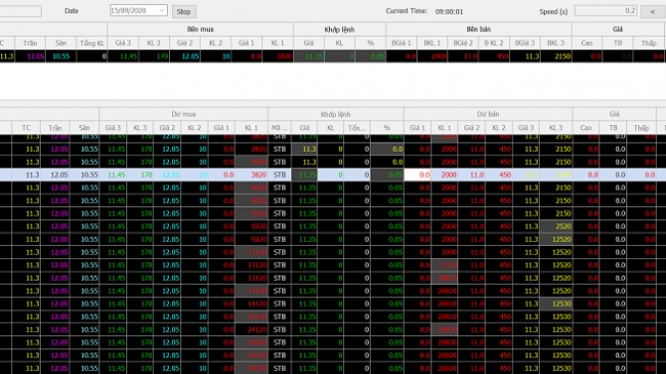Select the KL 1 cell reading 9020

tap(251, 200)
